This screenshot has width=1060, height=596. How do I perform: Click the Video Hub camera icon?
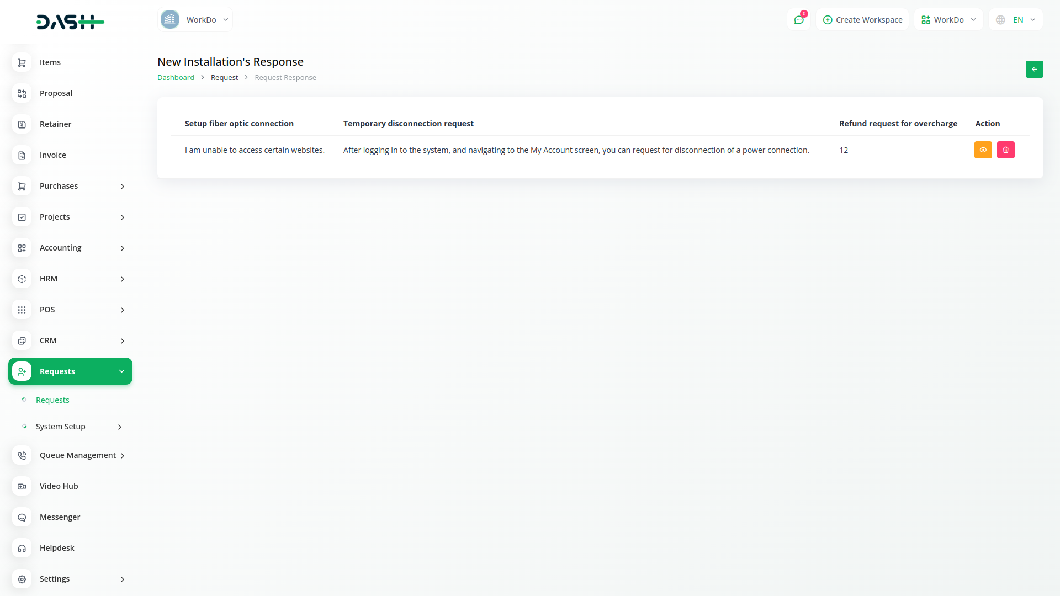pos(22,486)
